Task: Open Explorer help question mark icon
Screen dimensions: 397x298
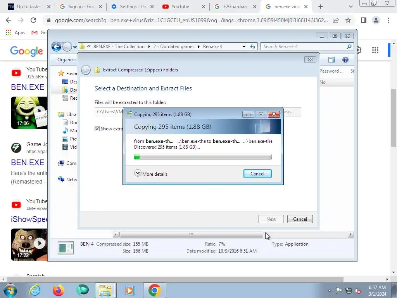Action: pyautogui.click(x=345, y=60)
